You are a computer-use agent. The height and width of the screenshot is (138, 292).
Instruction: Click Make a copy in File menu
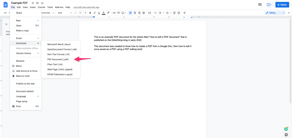26,31
